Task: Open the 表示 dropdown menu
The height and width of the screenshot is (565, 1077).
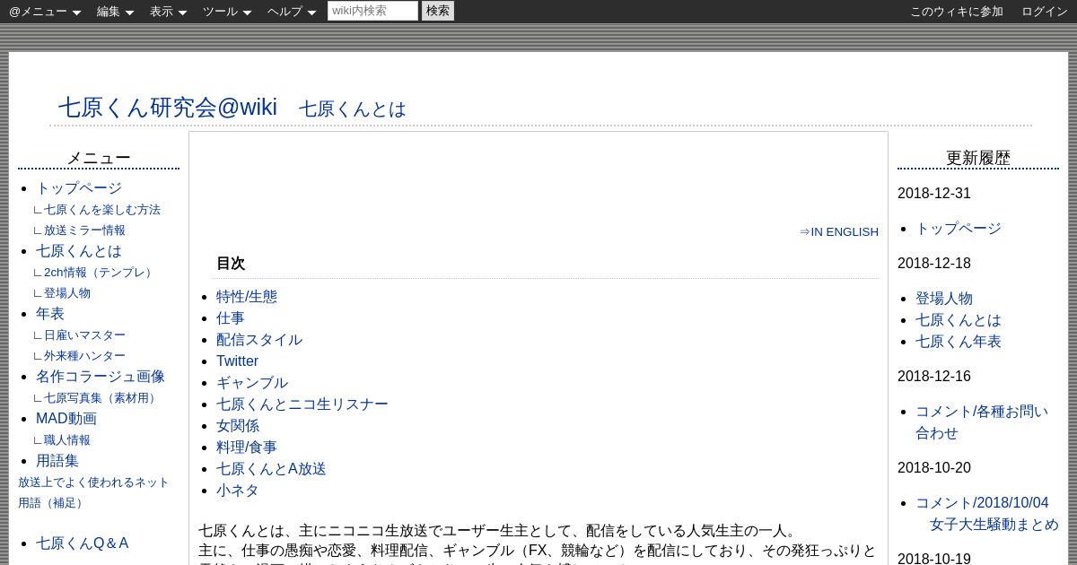Action: (168, 12)
